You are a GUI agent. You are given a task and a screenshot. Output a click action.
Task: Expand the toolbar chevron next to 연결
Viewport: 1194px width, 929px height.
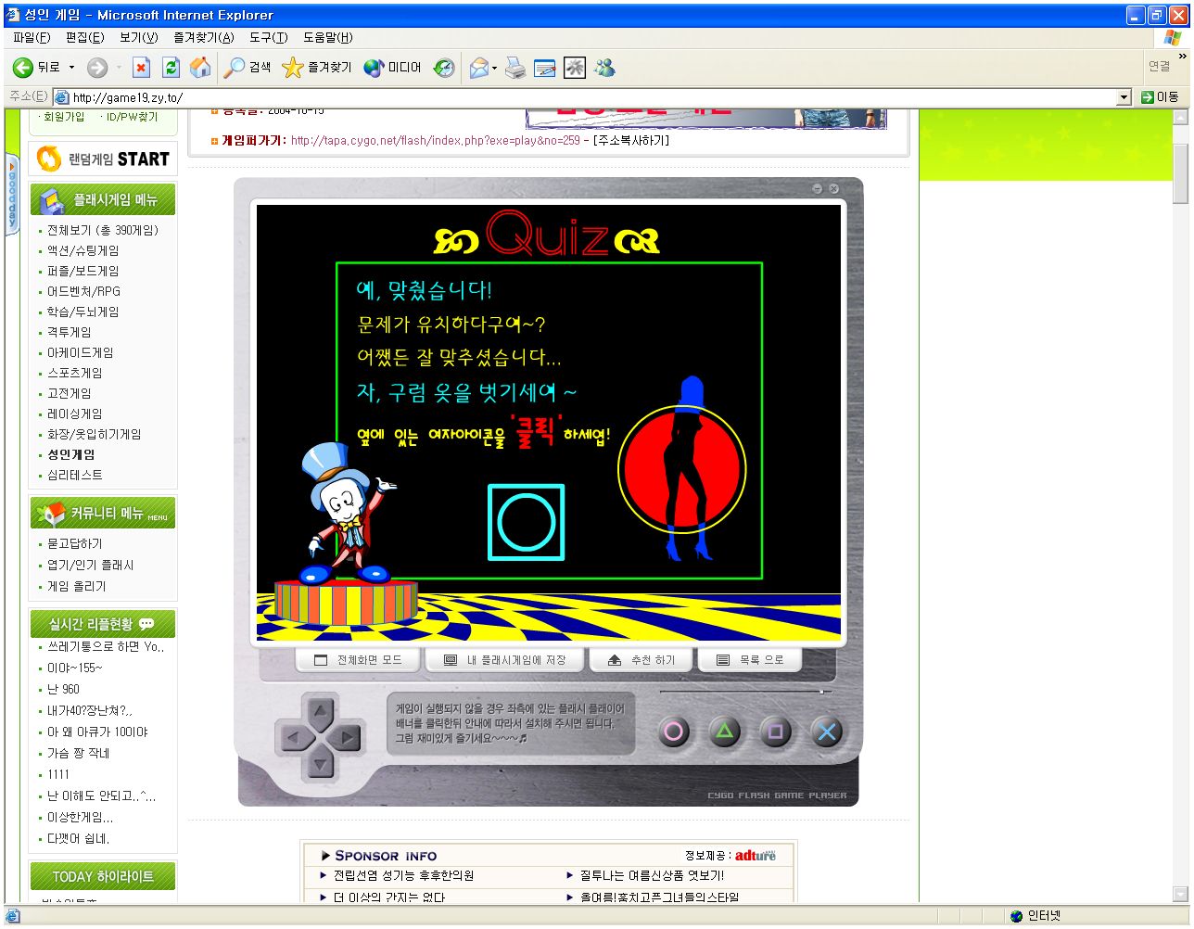point(1182,57)
